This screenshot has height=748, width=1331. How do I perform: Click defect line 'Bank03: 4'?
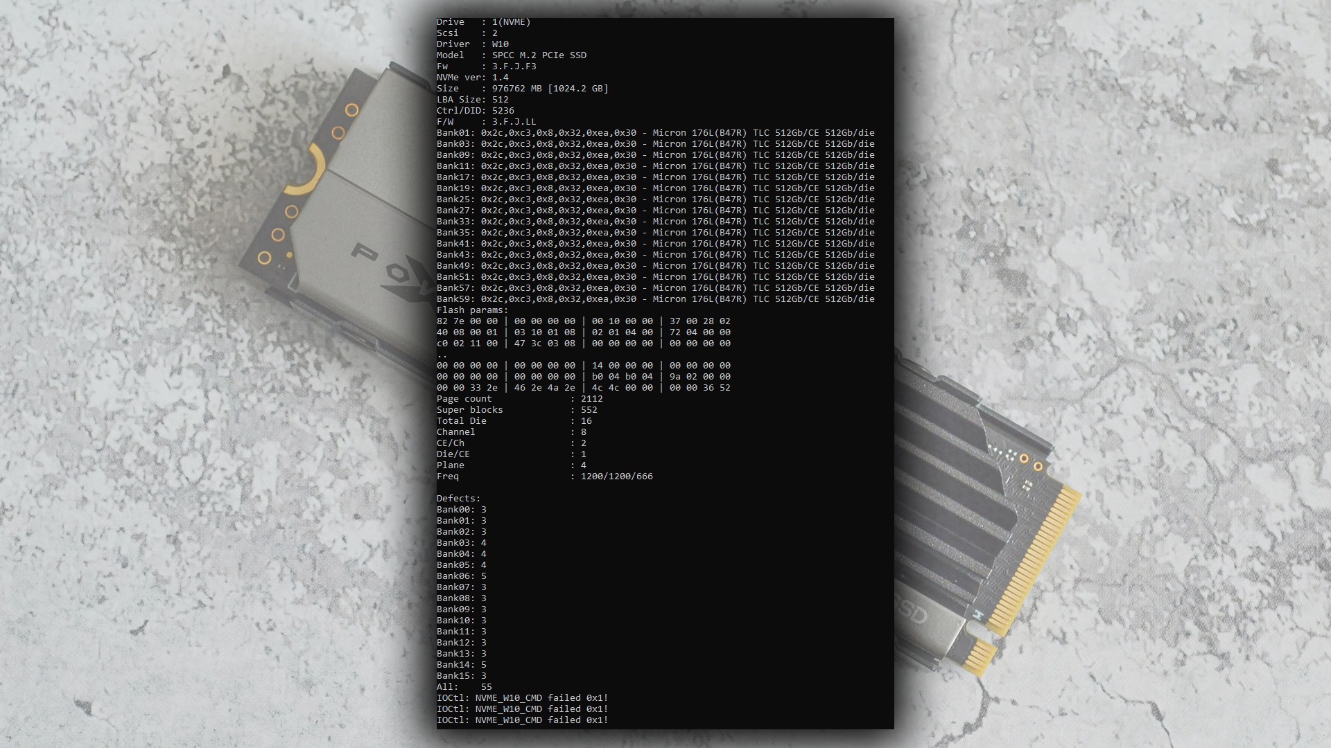pyautogui.click(x=462, y=543)
